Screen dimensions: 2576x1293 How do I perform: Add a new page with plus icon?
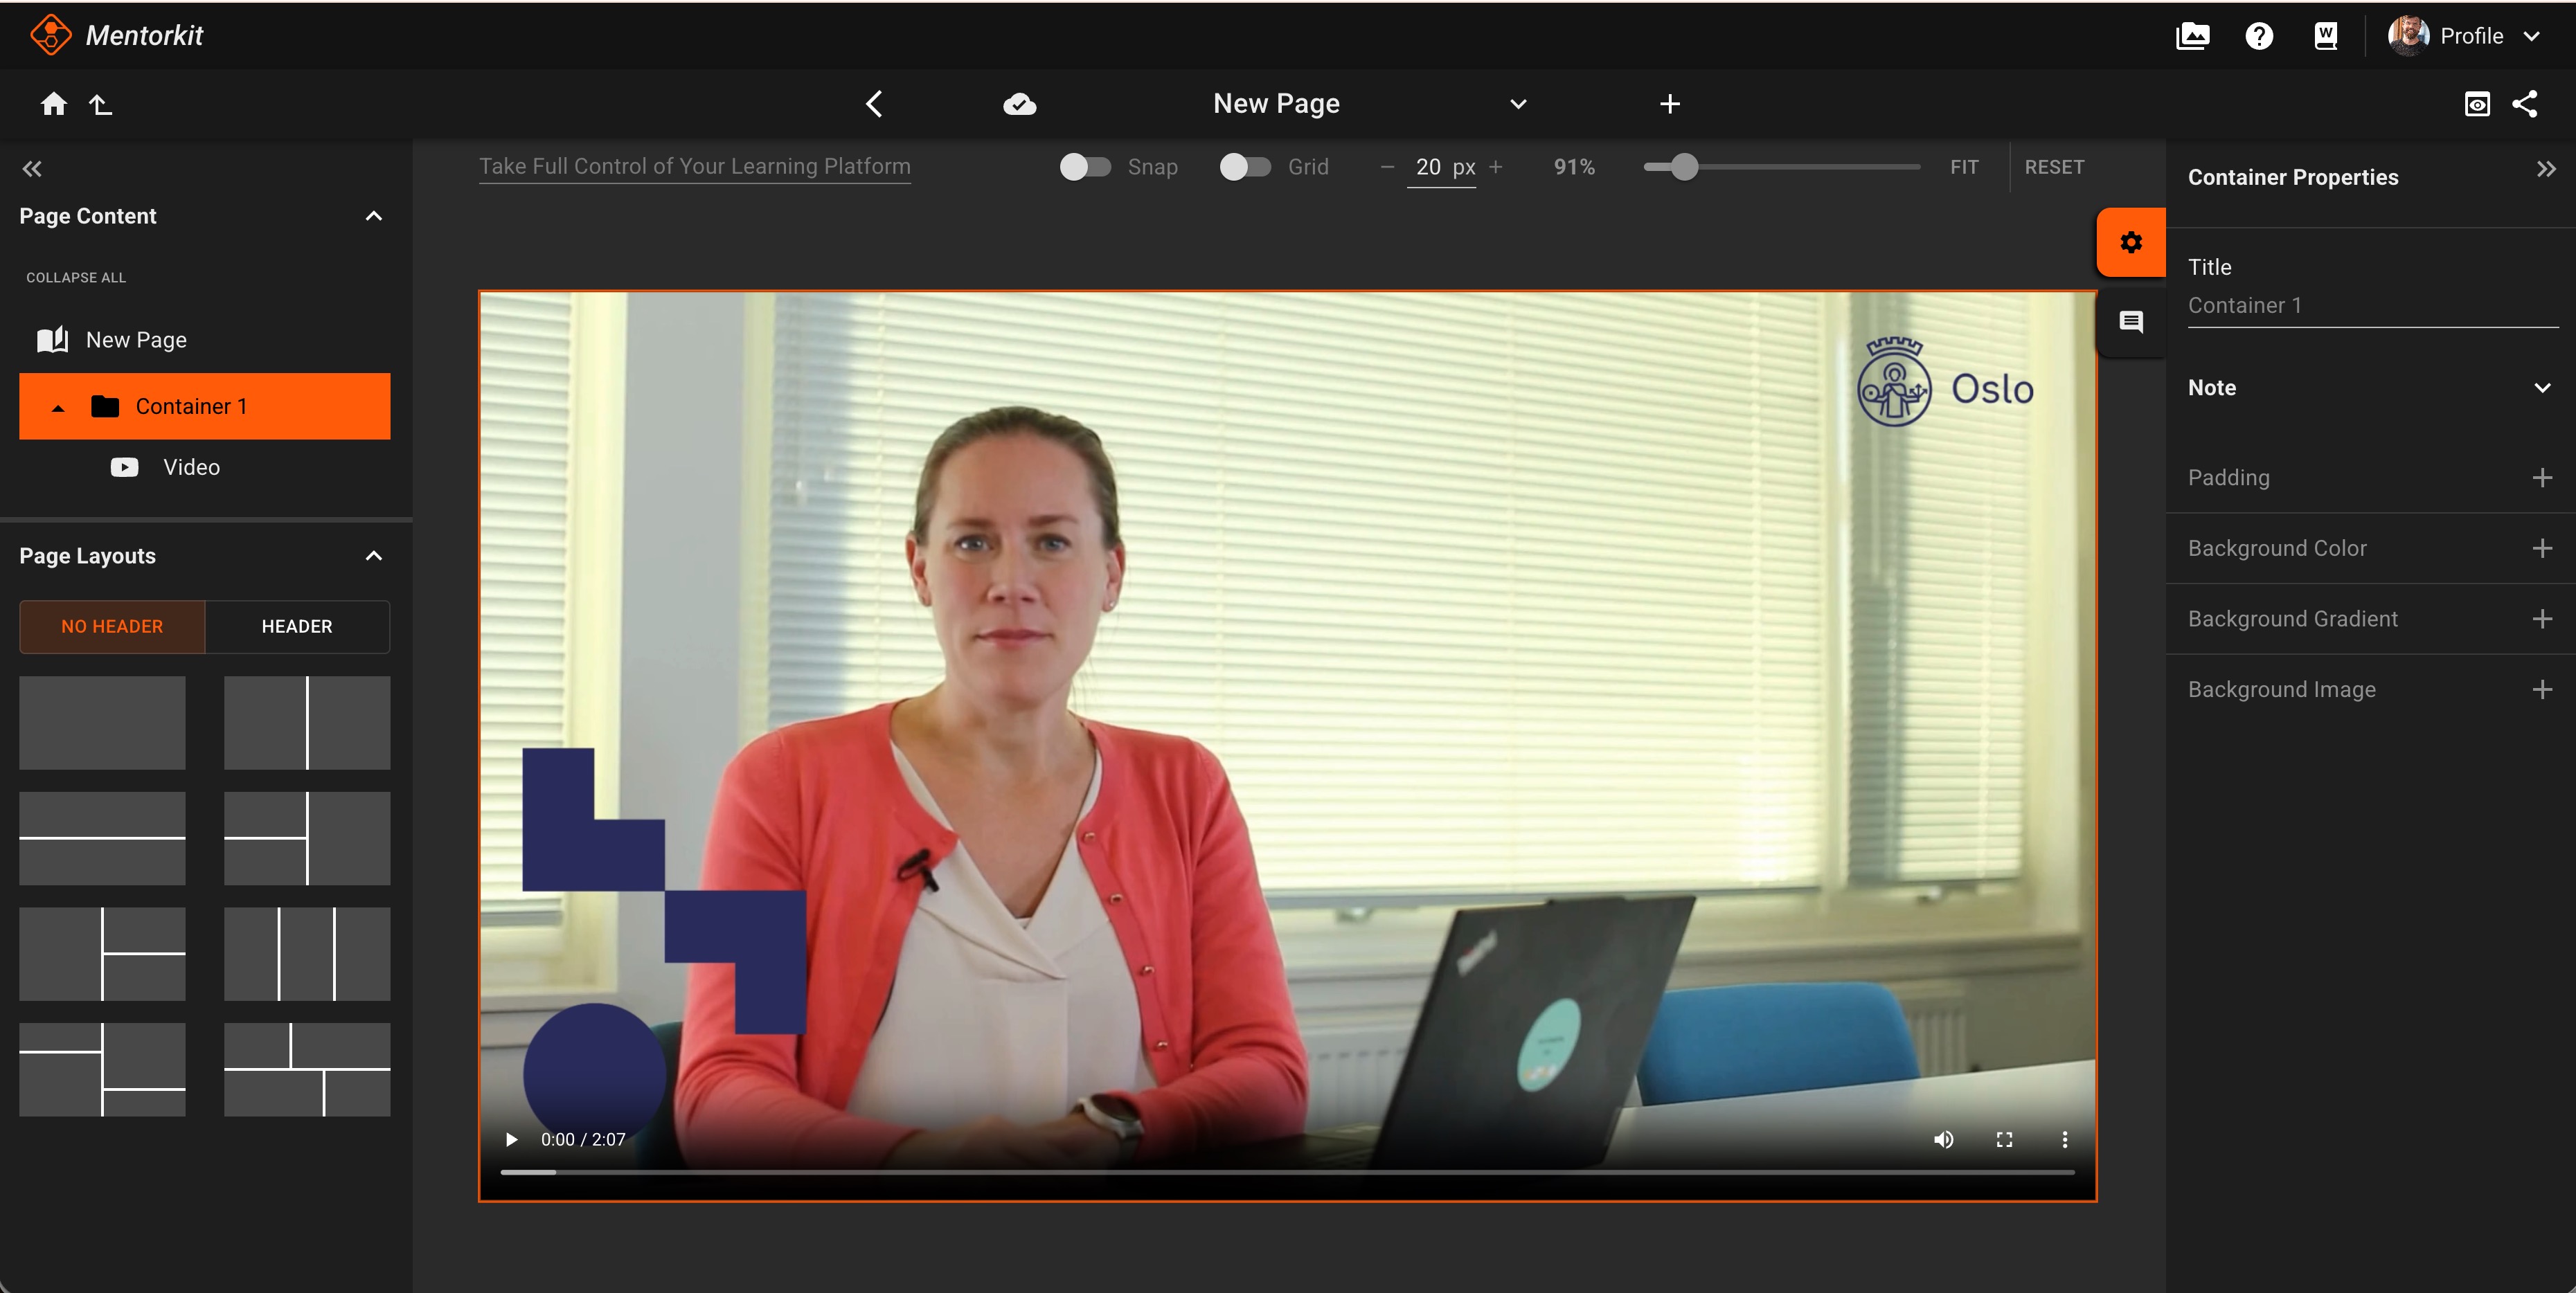pyautogui.click(x=1669, y=104)
